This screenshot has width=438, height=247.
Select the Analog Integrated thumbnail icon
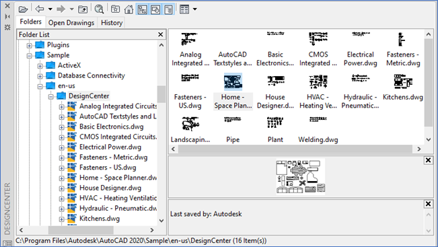(190, 39)
